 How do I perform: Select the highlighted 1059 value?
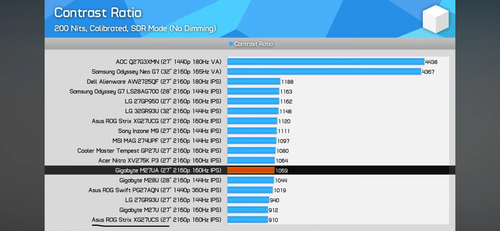coord(282,170)
